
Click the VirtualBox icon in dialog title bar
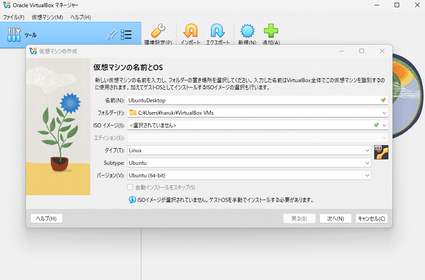pyautogui.click(x=33, y=51)
